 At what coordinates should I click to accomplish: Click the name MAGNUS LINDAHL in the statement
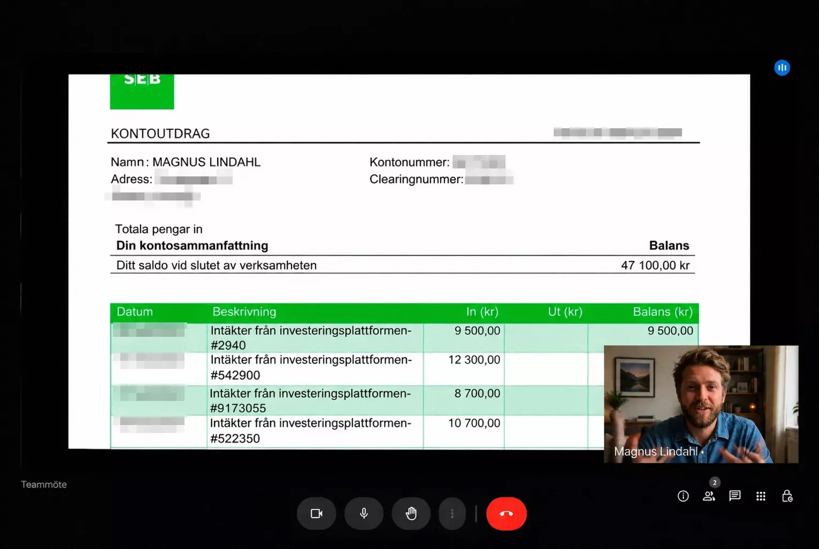click(x=206, y=162)
